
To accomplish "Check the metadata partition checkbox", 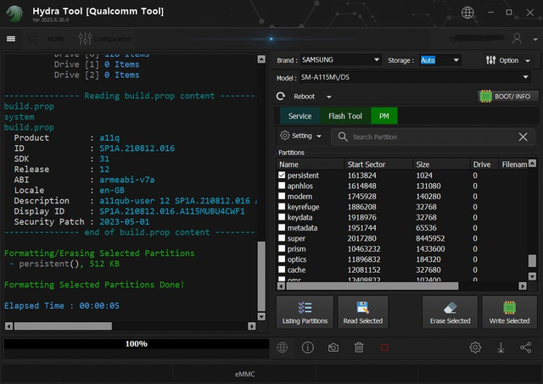I will (x=282, y=228).
